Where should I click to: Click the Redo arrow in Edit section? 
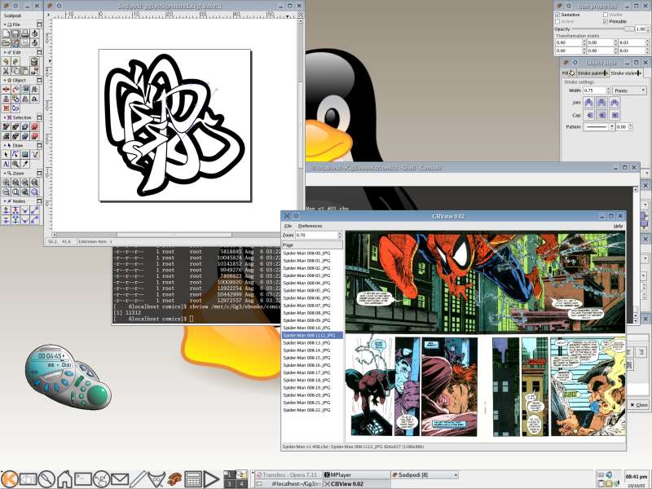pyautogui.click(x=15, y=60)
